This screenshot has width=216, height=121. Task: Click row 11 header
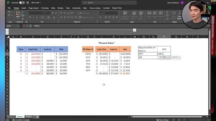pyautogui.click(x=7, y=73)
